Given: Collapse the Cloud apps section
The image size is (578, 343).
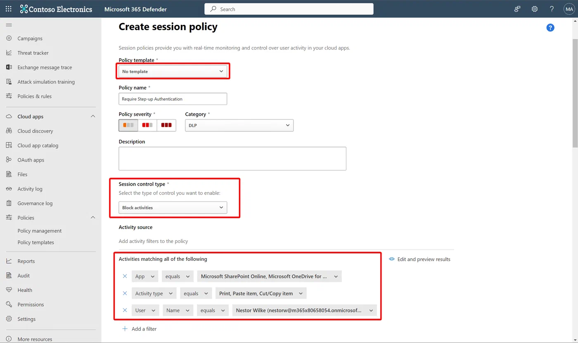Looking at the screenshot, I should [x=93, y=117].
